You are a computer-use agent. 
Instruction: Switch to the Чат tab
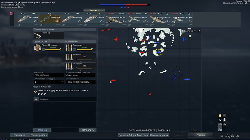36,99
